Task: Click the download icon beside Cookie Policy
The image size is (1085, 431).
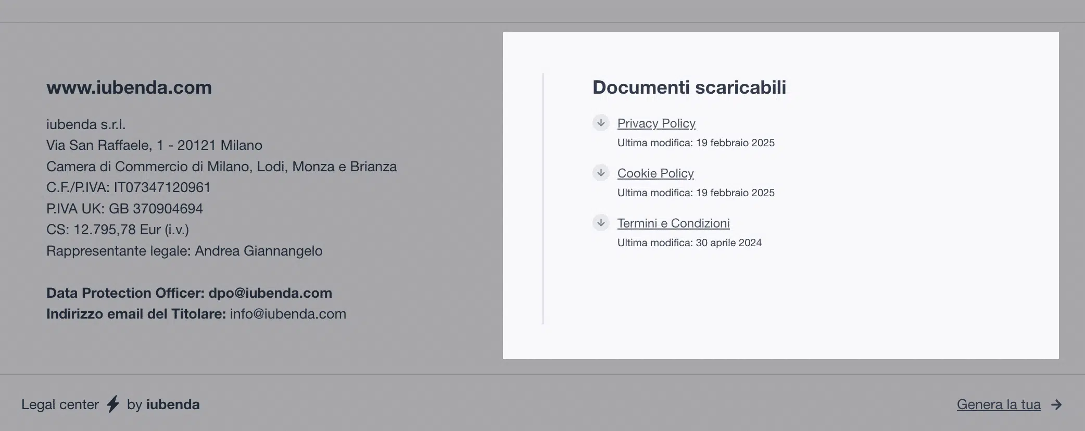Action: [601, 173]
